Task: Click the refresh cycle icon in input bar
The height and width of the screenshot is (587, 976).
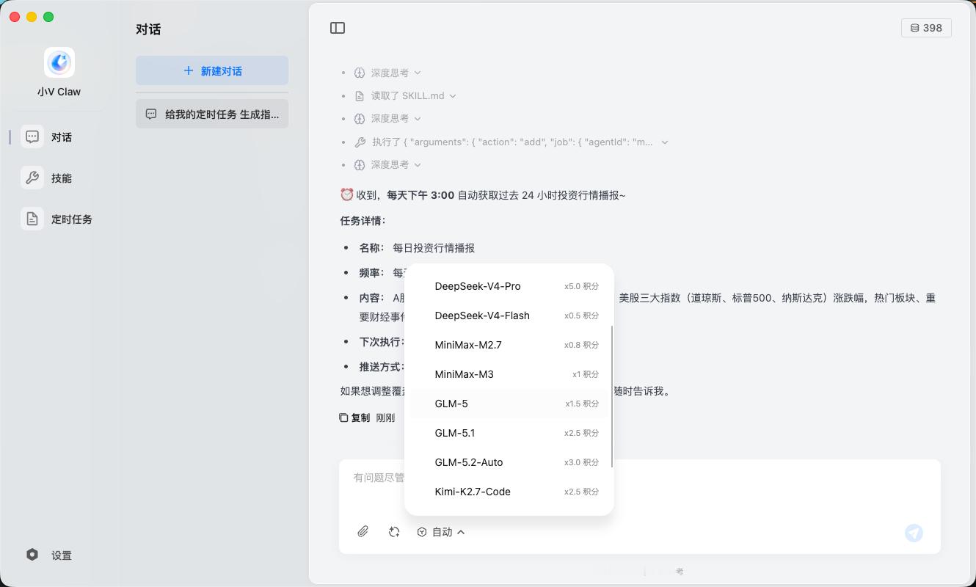Action: pos(394,532)
